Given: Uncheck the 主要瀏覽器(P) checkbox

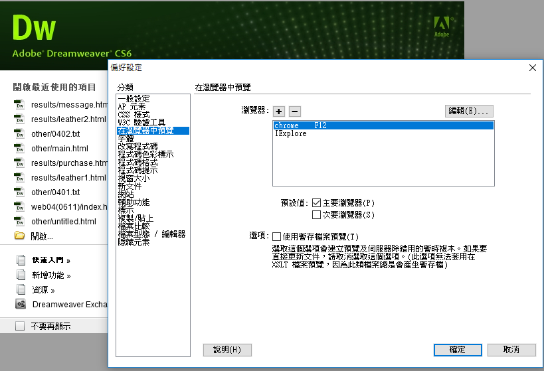Looking at the screenshot, I should tap(317, 202).
